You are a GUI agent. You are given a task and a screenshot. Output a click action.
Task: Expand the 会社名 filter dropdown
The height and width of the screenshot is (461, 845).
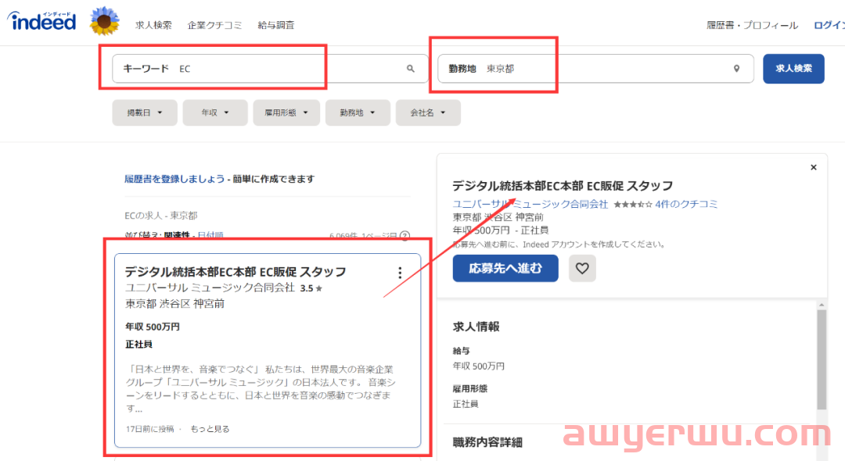click(x=428, y=113)
